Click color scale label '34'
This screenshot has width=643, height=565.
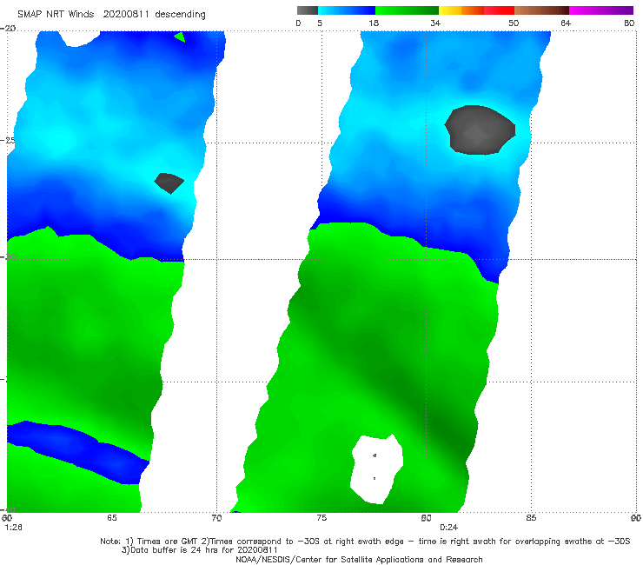[x=435, y=23]
